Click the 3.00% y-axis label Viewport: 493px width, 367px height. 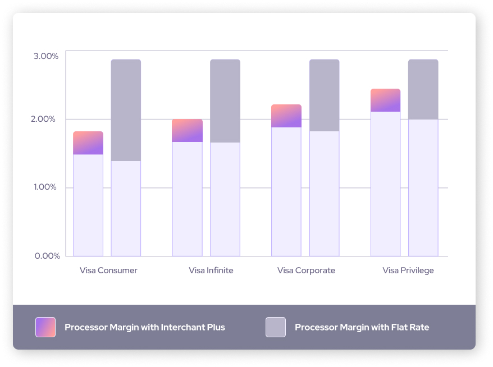(x=46, y=56)
